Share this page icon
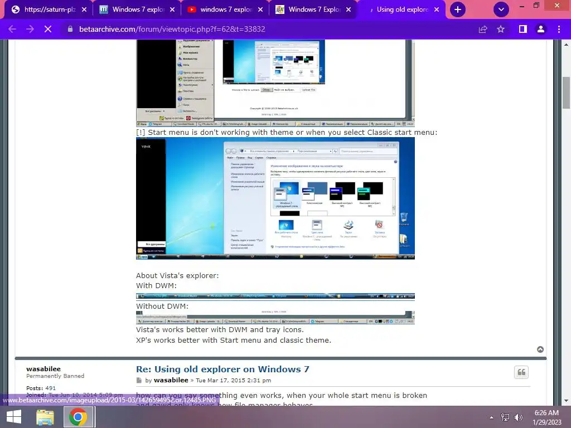The height and width of the screenshot is (428, 571). click(483, 29)
